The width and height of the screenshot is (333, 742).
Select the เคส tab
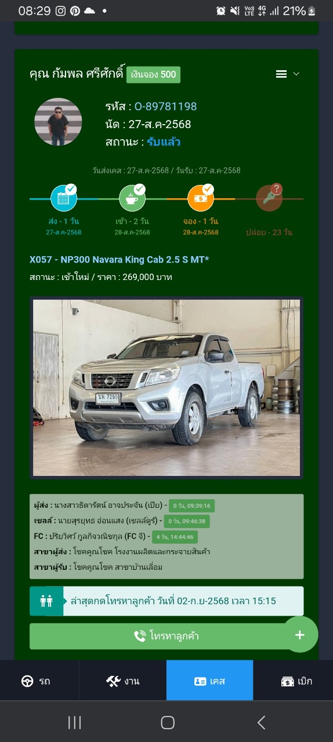[209, 681]
